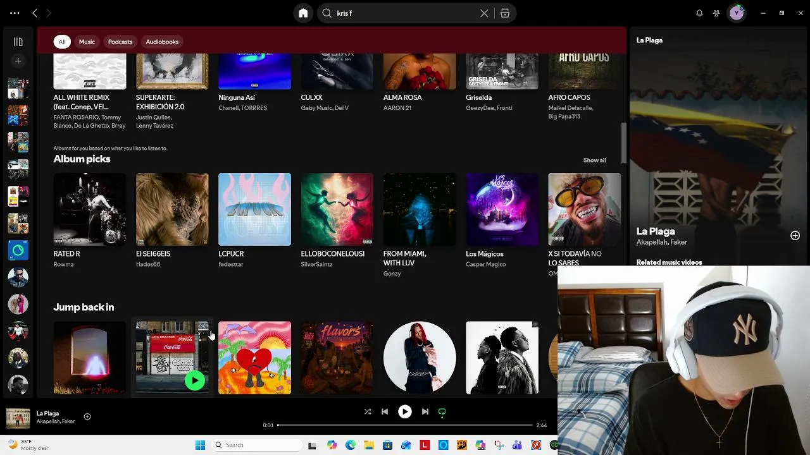The image size is (810, 455).
Task: Click the La Plaga header in the right panel
Action: coord(649,40)
